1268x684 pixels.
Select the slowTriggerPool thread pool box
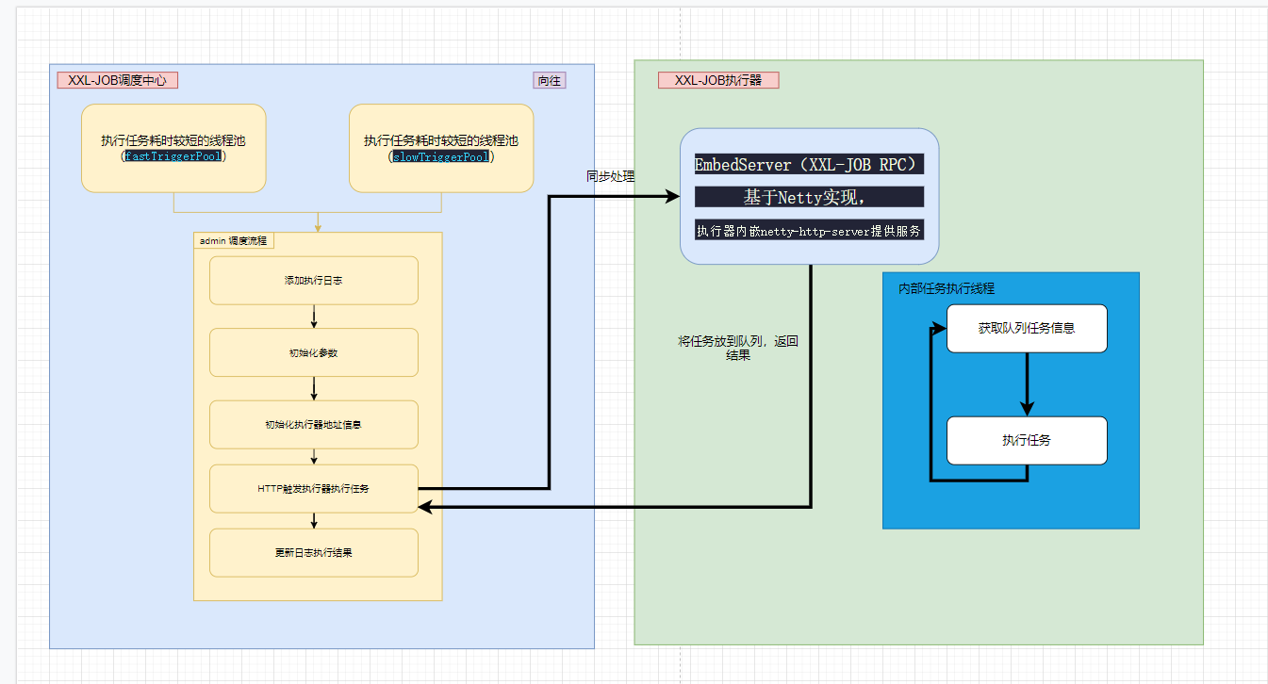tap(441, 148)
